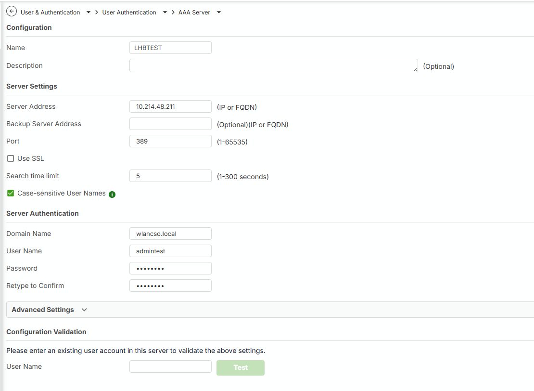The height and width of the screenshot is (391, 534).
Task: Edit the Server Address field 10.214.48.211
Action: pyautogui.click(x=170, y=106)
